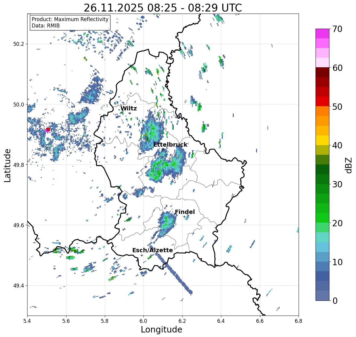Click the 'Latitude' axis label
The width and height of the screenshot is (356, 337).
pos(8,165)
